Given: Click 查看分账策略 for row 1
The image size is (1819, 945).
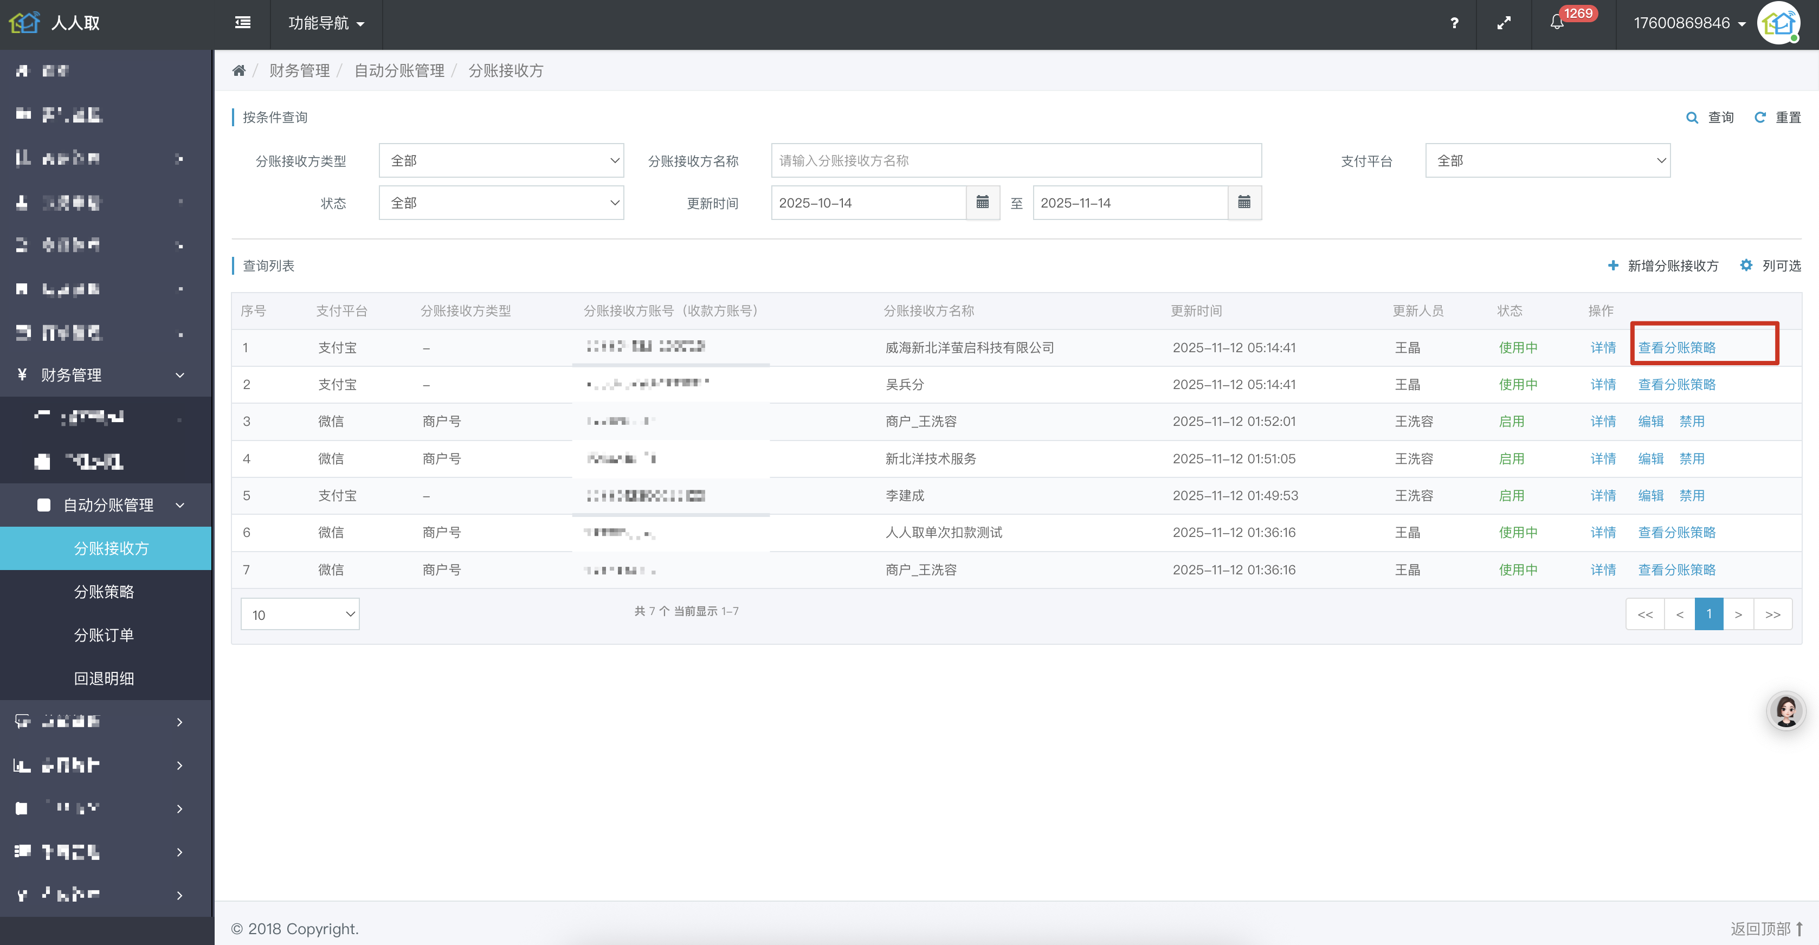Looking at the screenshot, I should (x=1676, y=347).
